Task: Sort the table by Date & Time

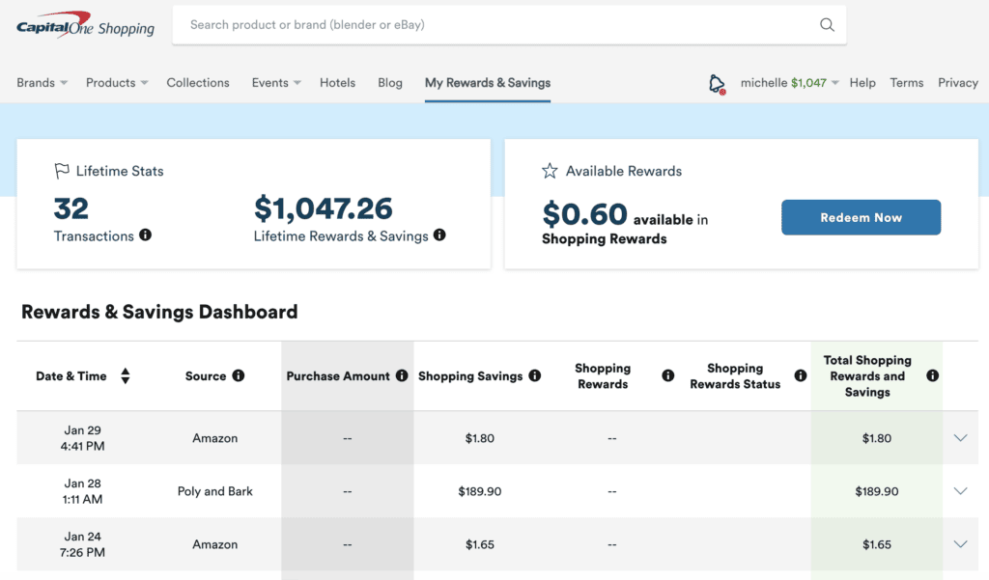Action: point(126,375)
